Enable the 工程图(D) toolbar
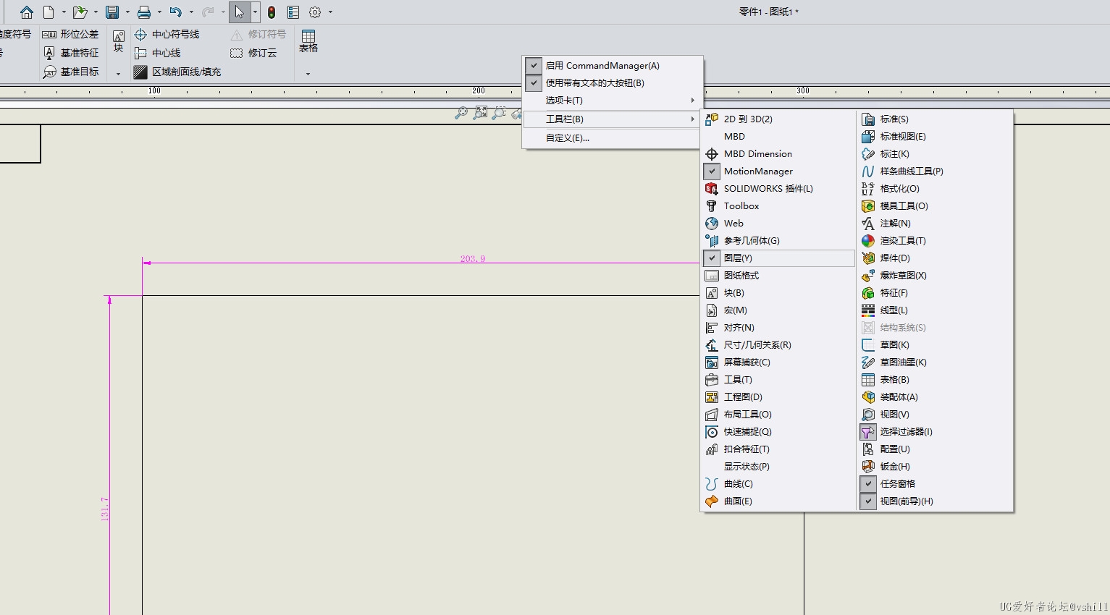The height and width of the screenshot is (615, 1110). 778,396
